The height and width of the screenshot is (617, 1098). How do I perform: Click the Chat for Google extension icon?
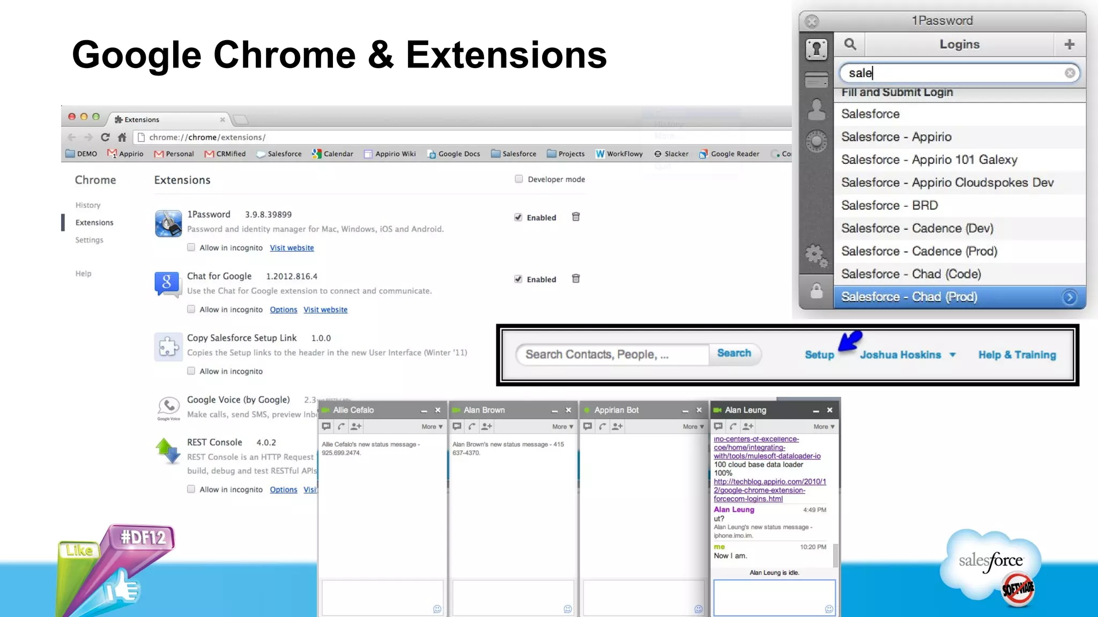tap(167, 284)
